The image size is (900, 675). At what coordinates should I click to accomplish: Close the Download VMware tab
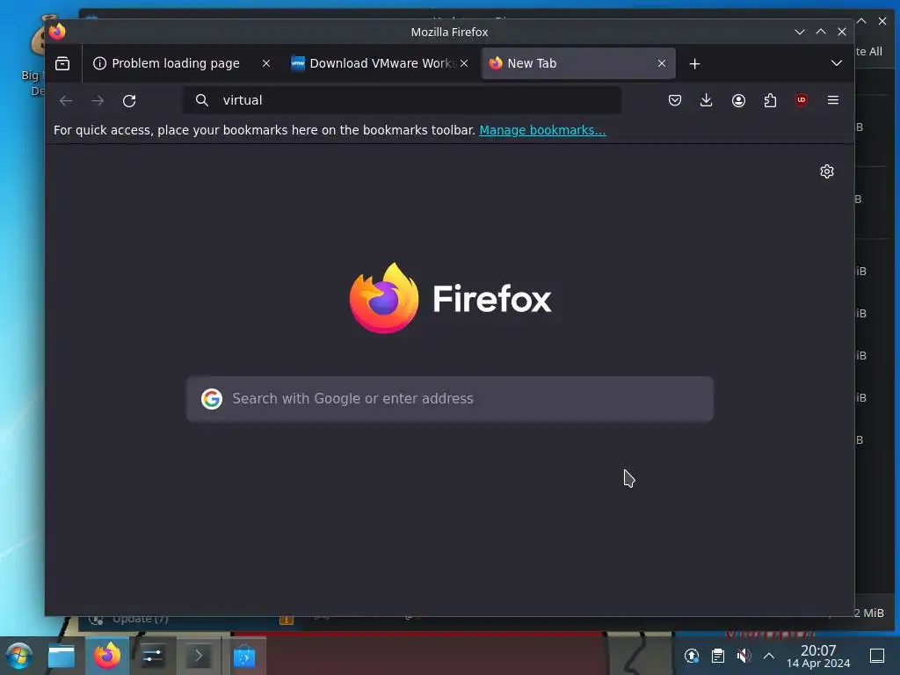[x=464, y=63]
